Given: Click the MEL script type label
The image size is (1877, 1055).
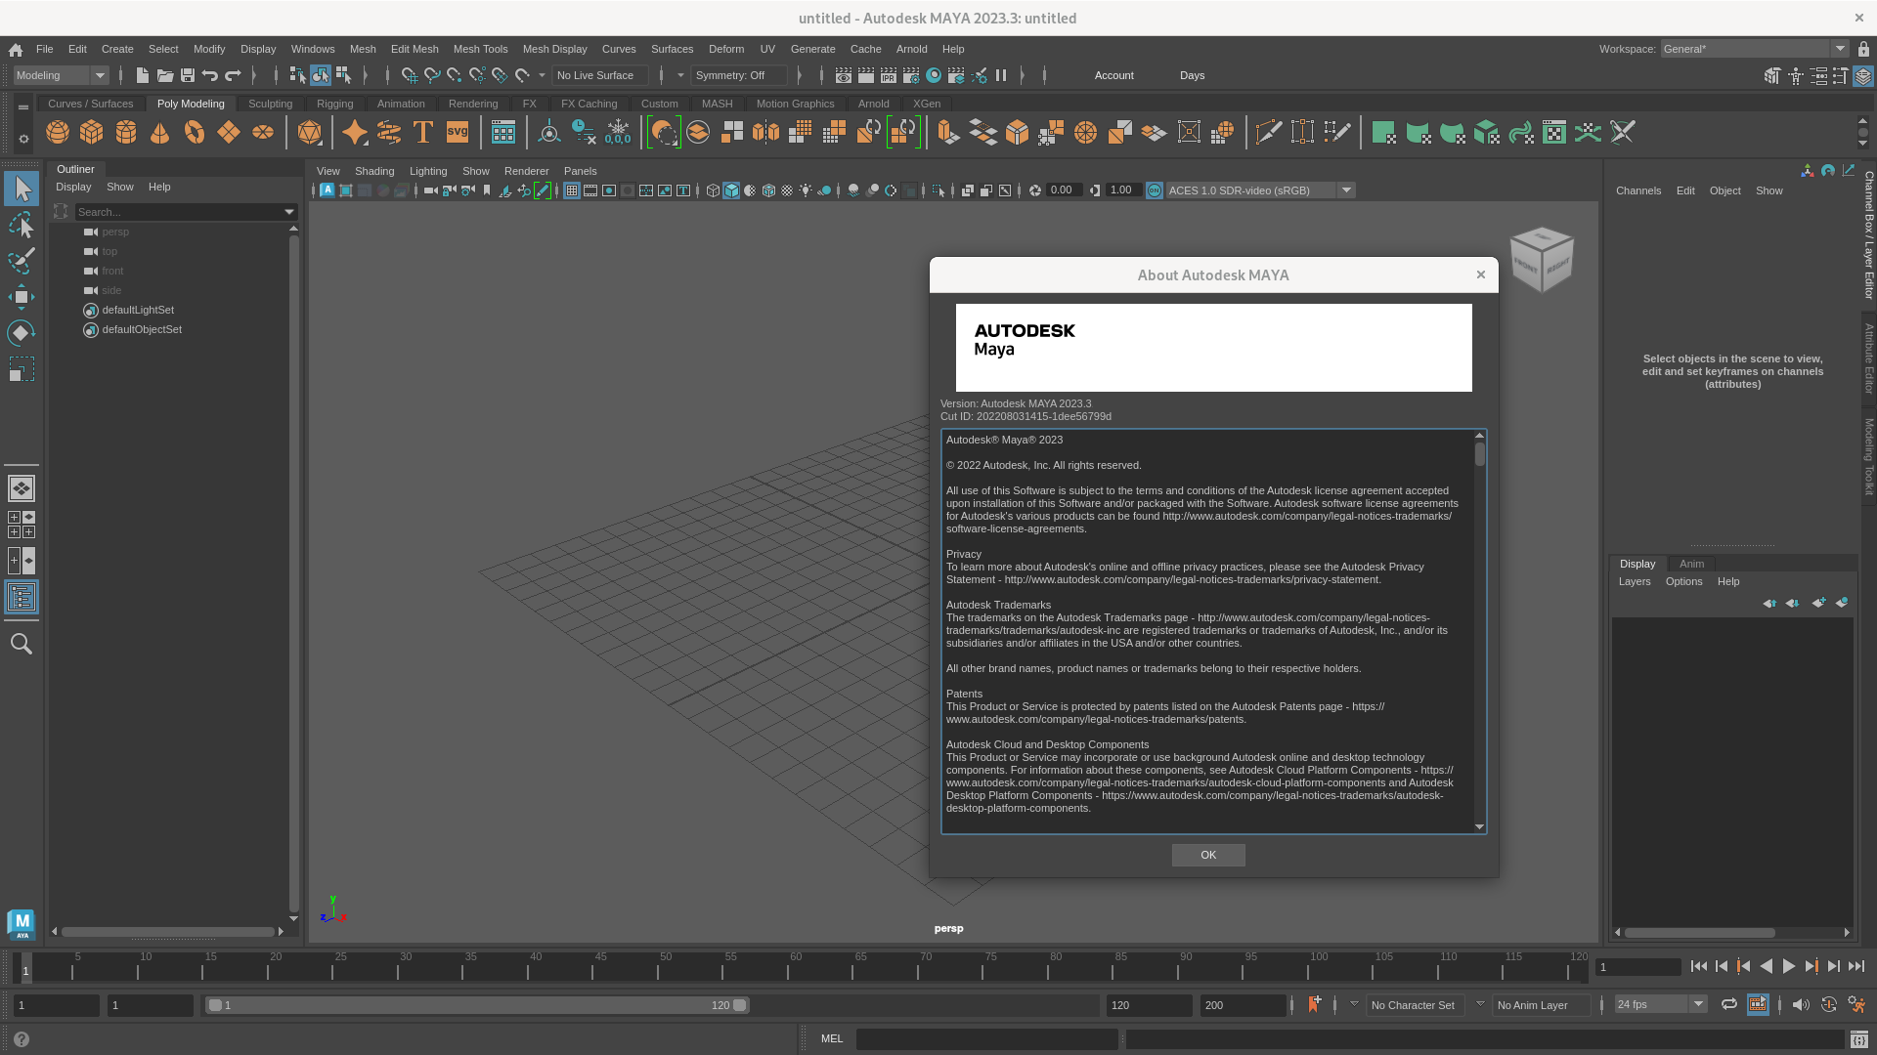Looking at the screenshot, I should (x=832, y=1039).
